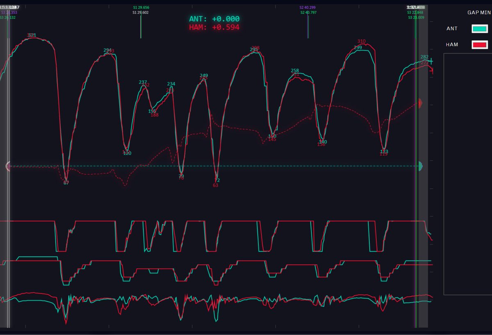Image resolution: width=492 pixels, height=335 pixels.
Task: Click the 67 minimum speed label
Action: tap(66, 183)
